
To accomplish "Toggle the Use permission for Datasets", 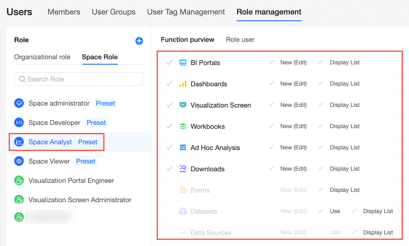I will 321,211.
